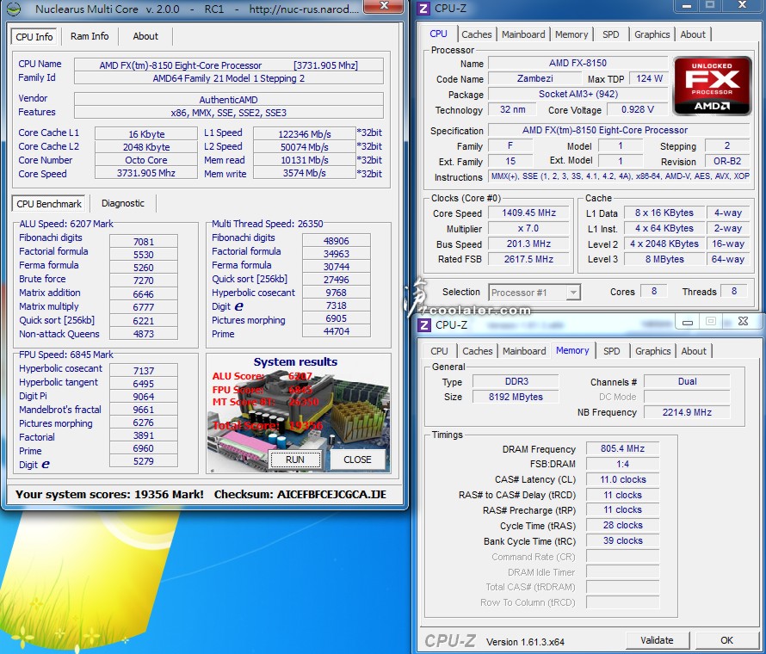Switch to CPU tab in Memory CPU-Z window
The image size is (766, 654).
point(439,351)
